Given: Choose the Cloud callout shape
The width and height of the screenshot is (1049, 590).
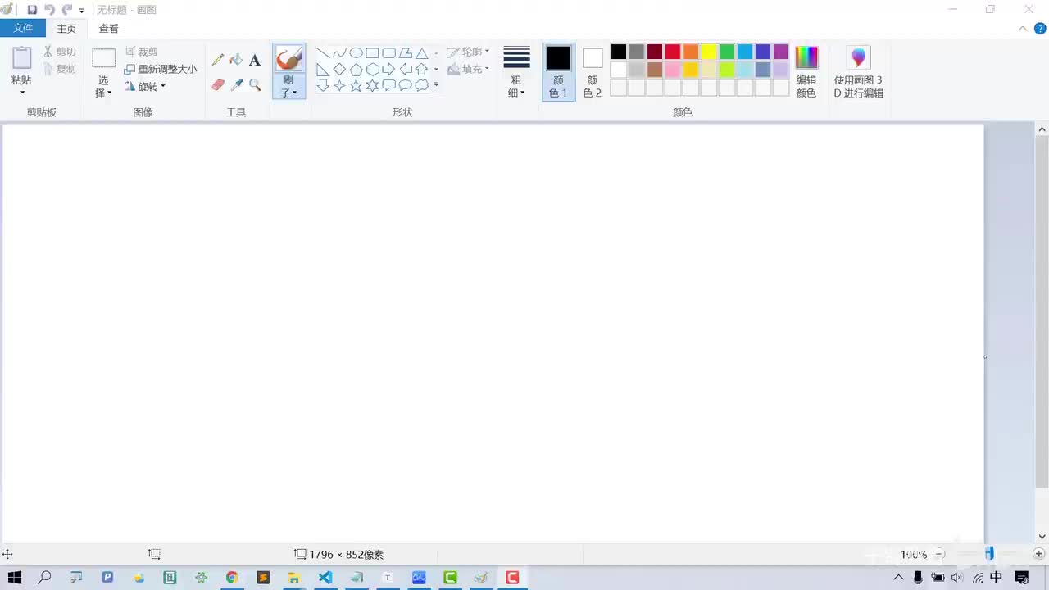Looking at the screenshot, I should pyautogui.click(x=421, y=85).
